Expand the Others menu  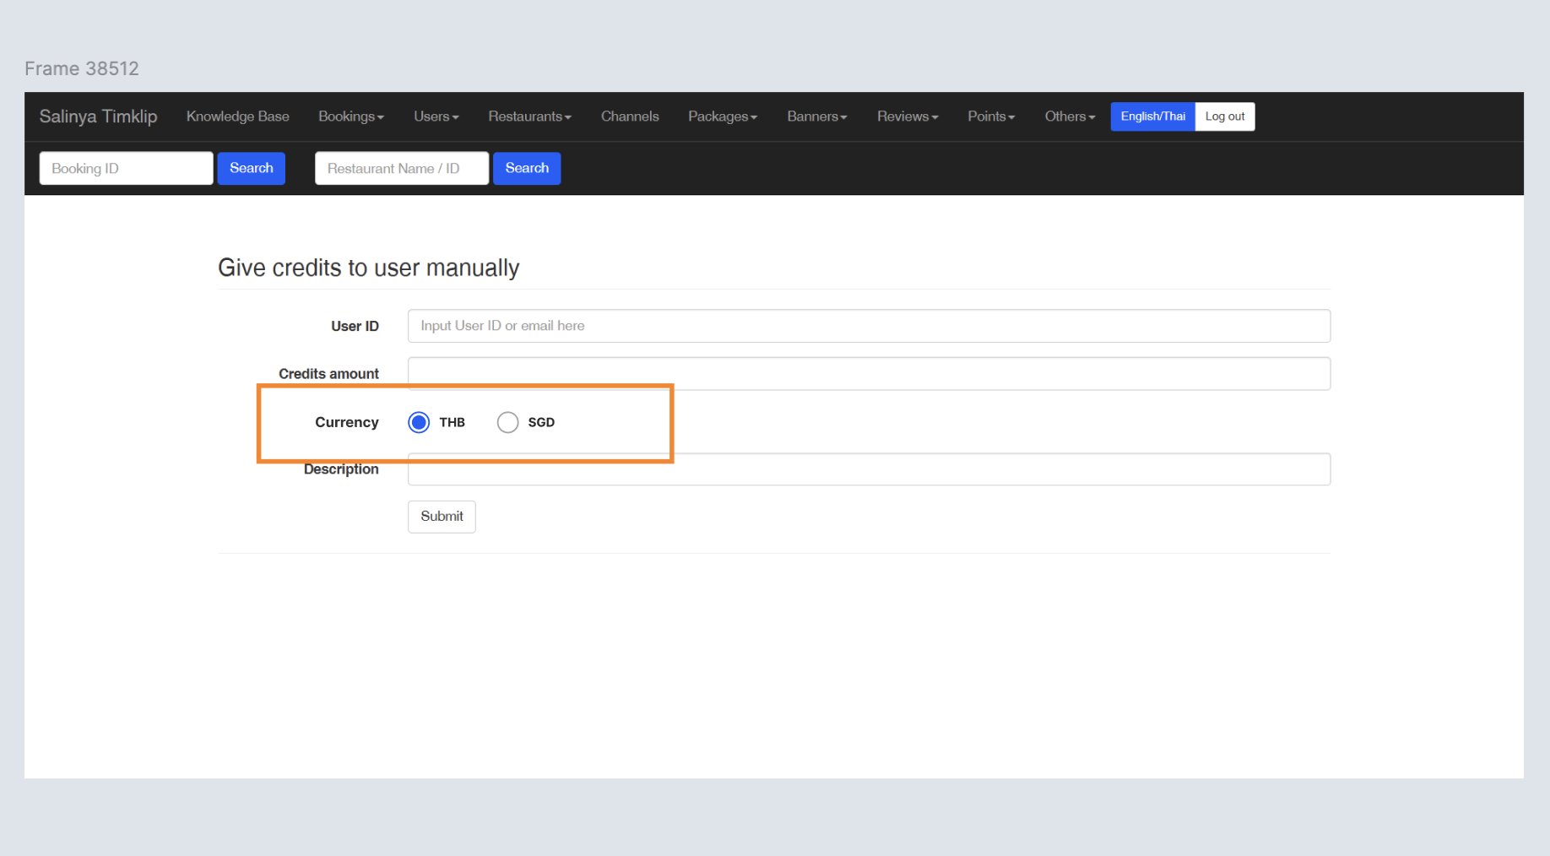coord(1069,116)
